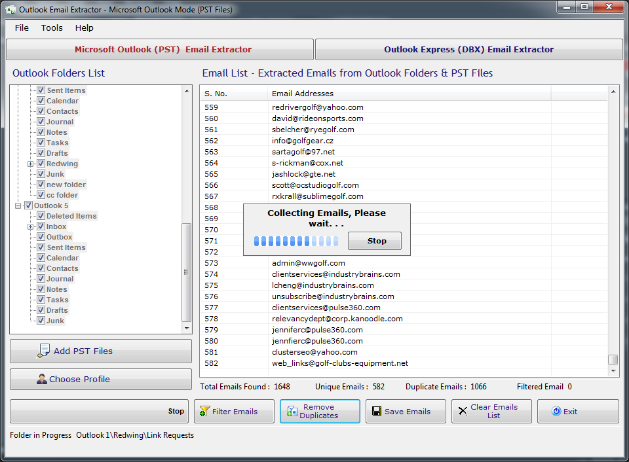
Task: Select the clusterseo@yahoo.com row
Action: (404, 352)
